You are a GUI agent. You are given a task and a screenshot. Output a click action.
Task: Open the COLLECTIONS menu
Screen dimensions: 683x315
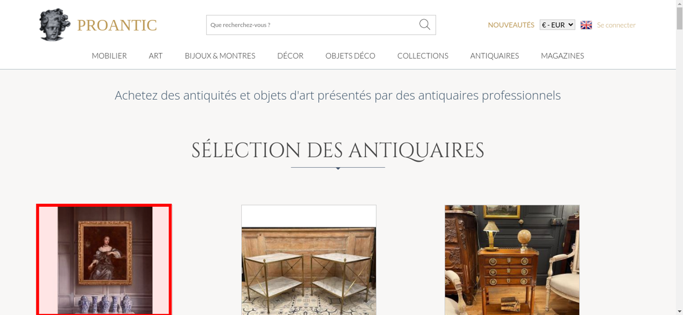click(x=423, y=56)
